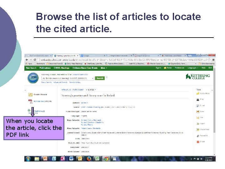Open Search History link

[75, 82]
